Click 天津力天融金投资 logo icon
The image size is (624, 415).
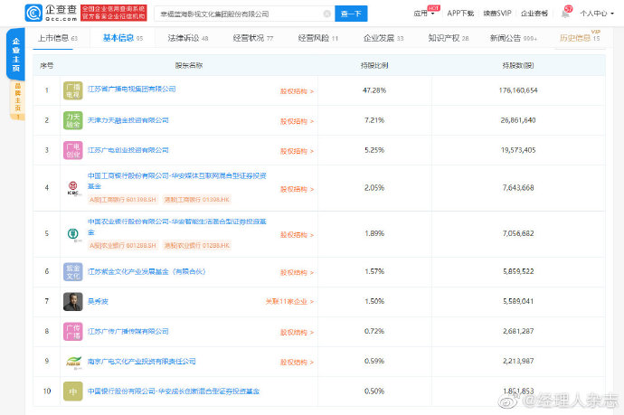coord(73,120)
